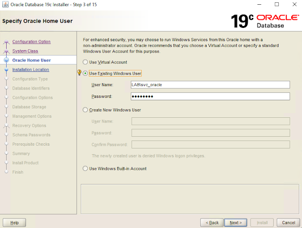Select Oracle Home User step in sidebar
Image resolution: width=302 pixels, height=228 pixels.
pyautogui.click(x=32, y=61)
